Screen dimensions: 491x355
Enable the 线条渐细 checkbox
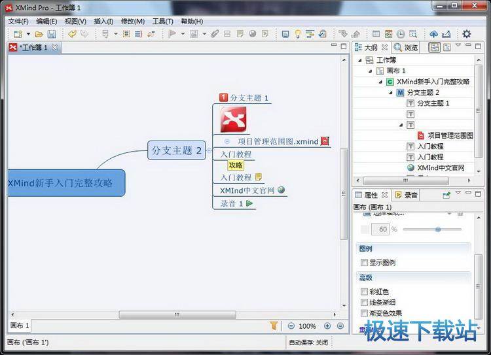coord(364,302)
